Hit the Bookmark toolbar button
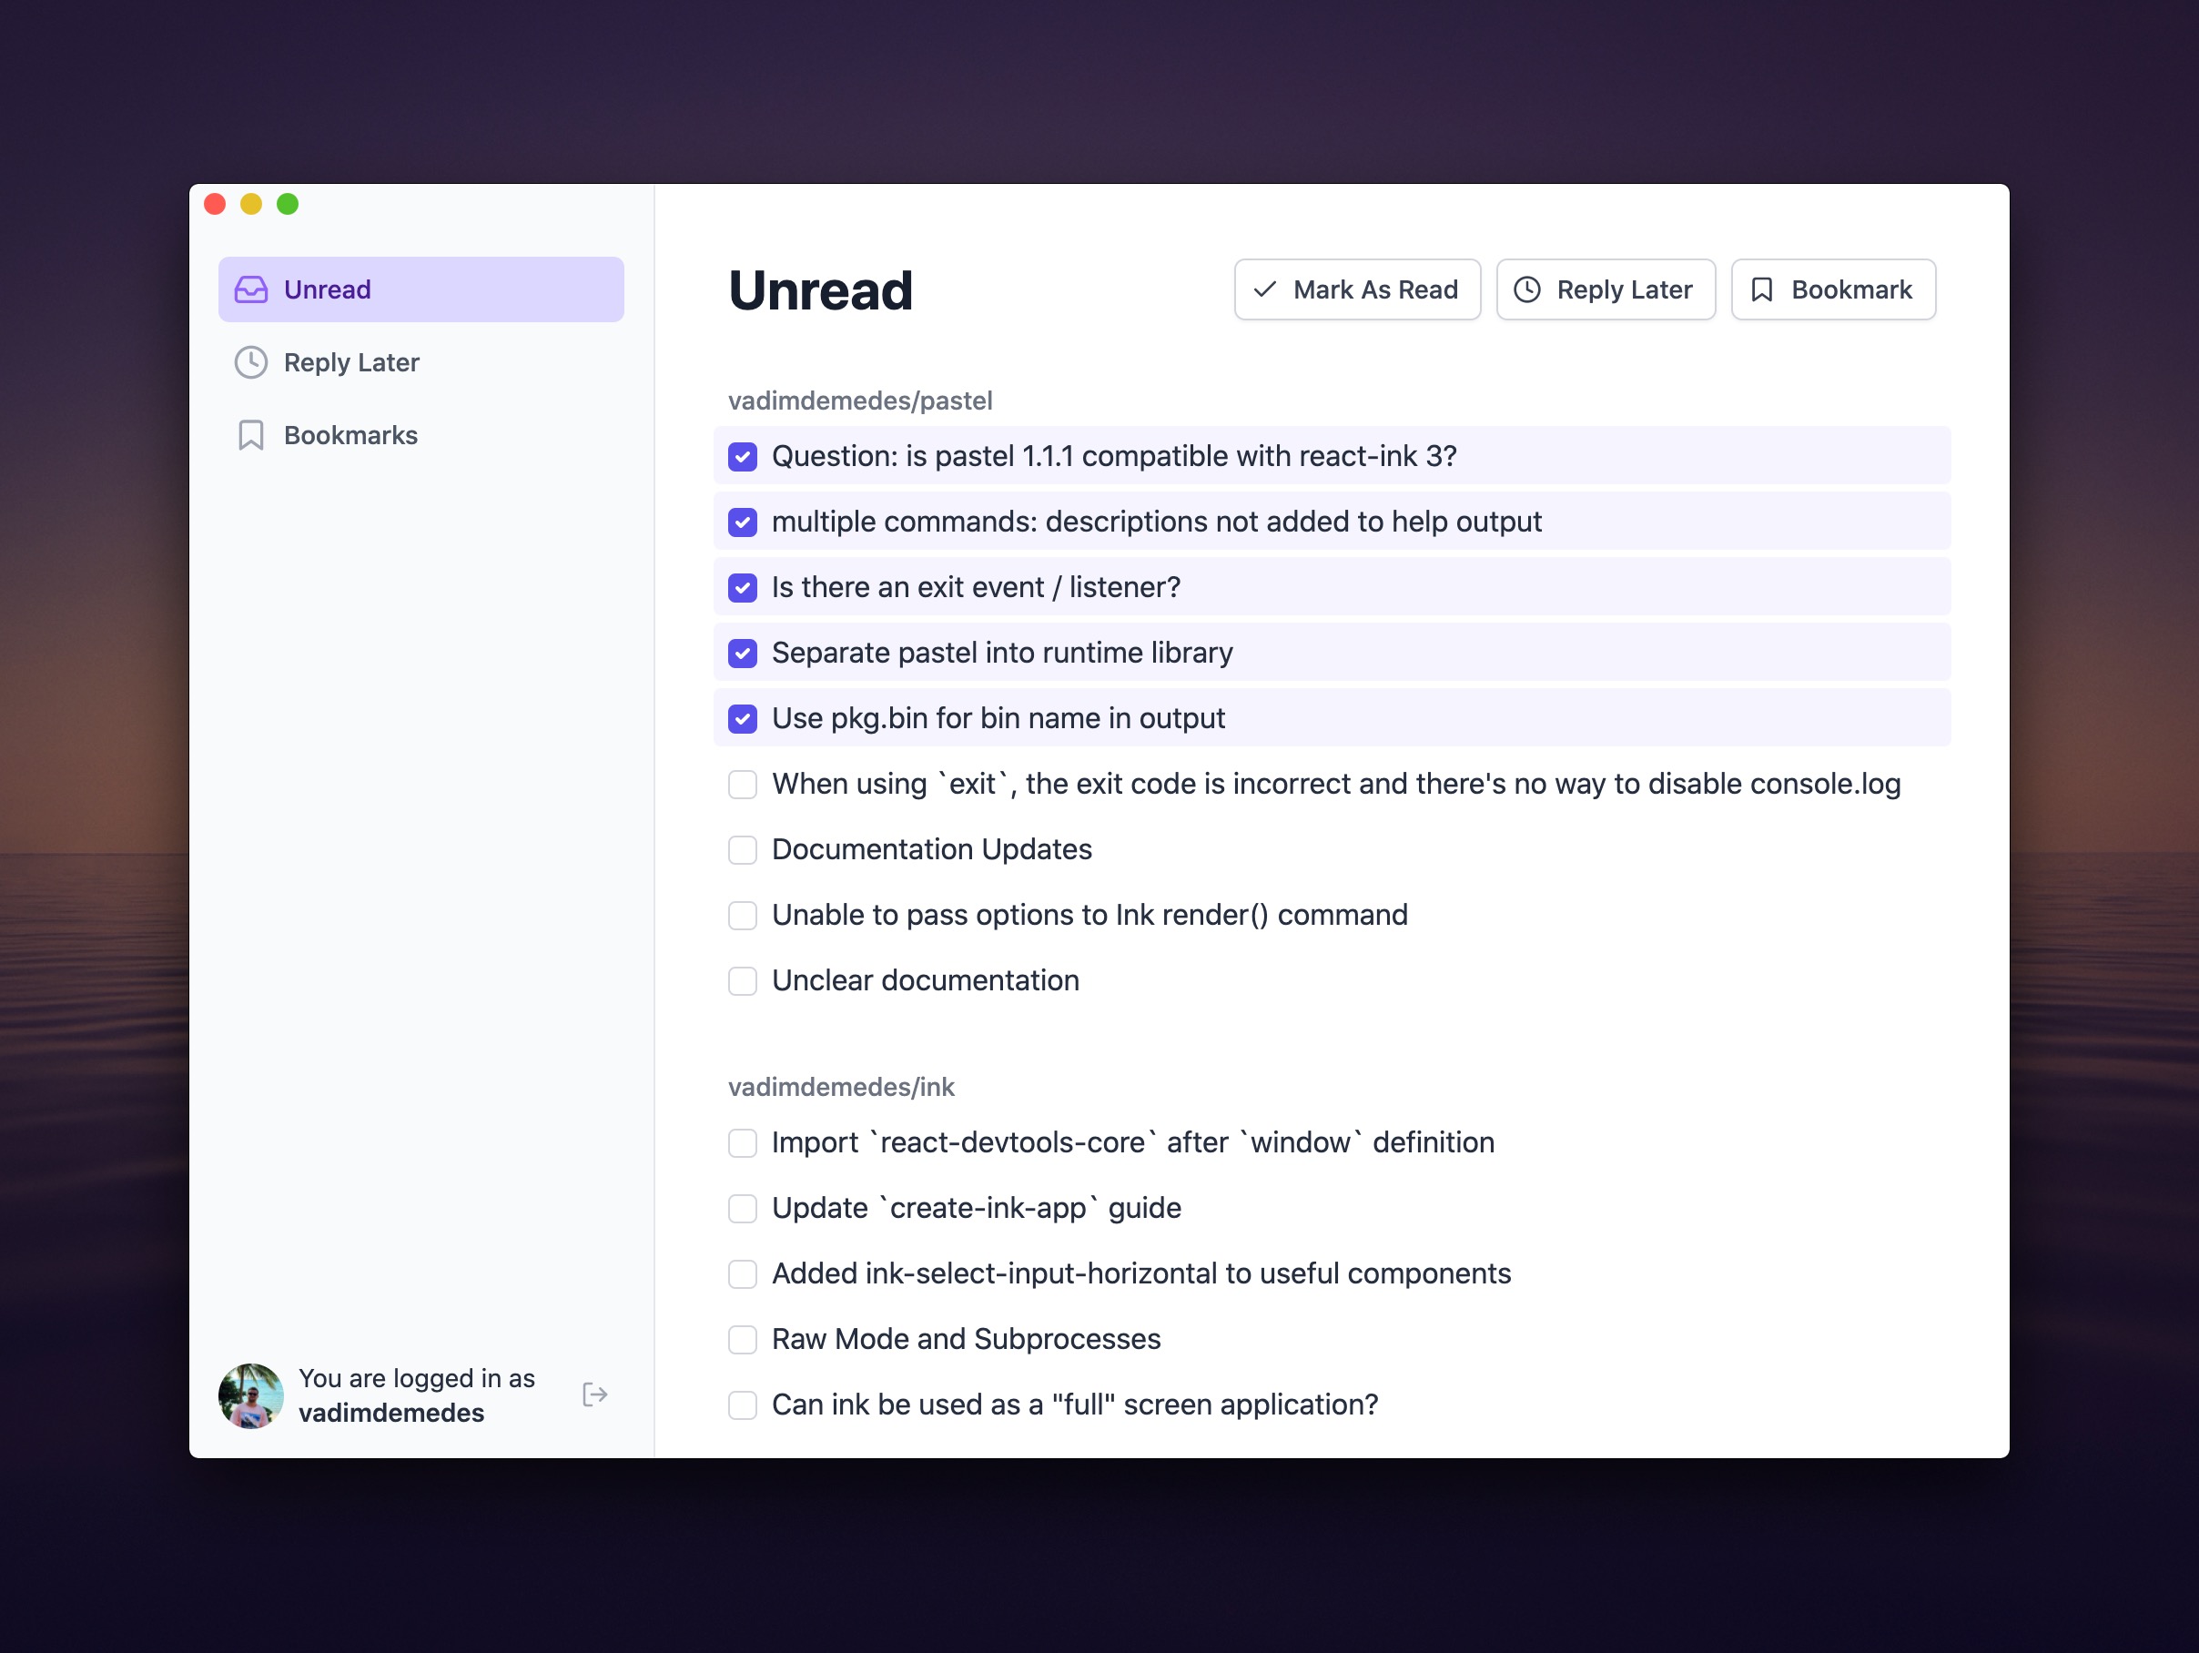2199x1653 pixels. (1833, 289)
